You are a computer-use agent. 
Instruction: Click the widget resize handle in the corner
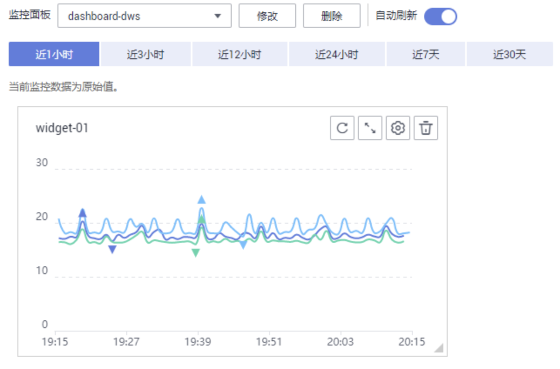(439, 348)
